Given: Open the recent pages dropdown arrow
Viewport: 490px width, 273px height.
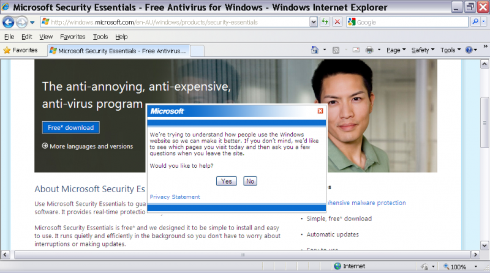Looking at the screenshot, I should pyautogui.click(x=32, y=22).
